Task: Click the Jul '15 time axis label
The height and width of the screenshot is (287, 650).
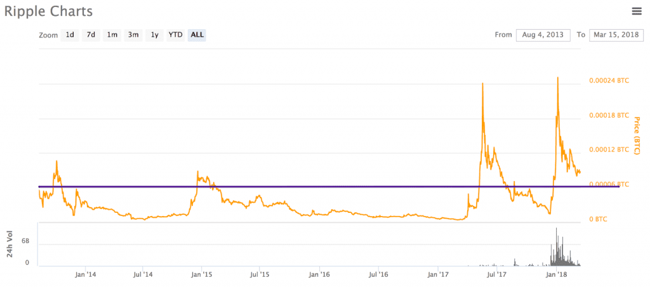Action: (260, 274)
